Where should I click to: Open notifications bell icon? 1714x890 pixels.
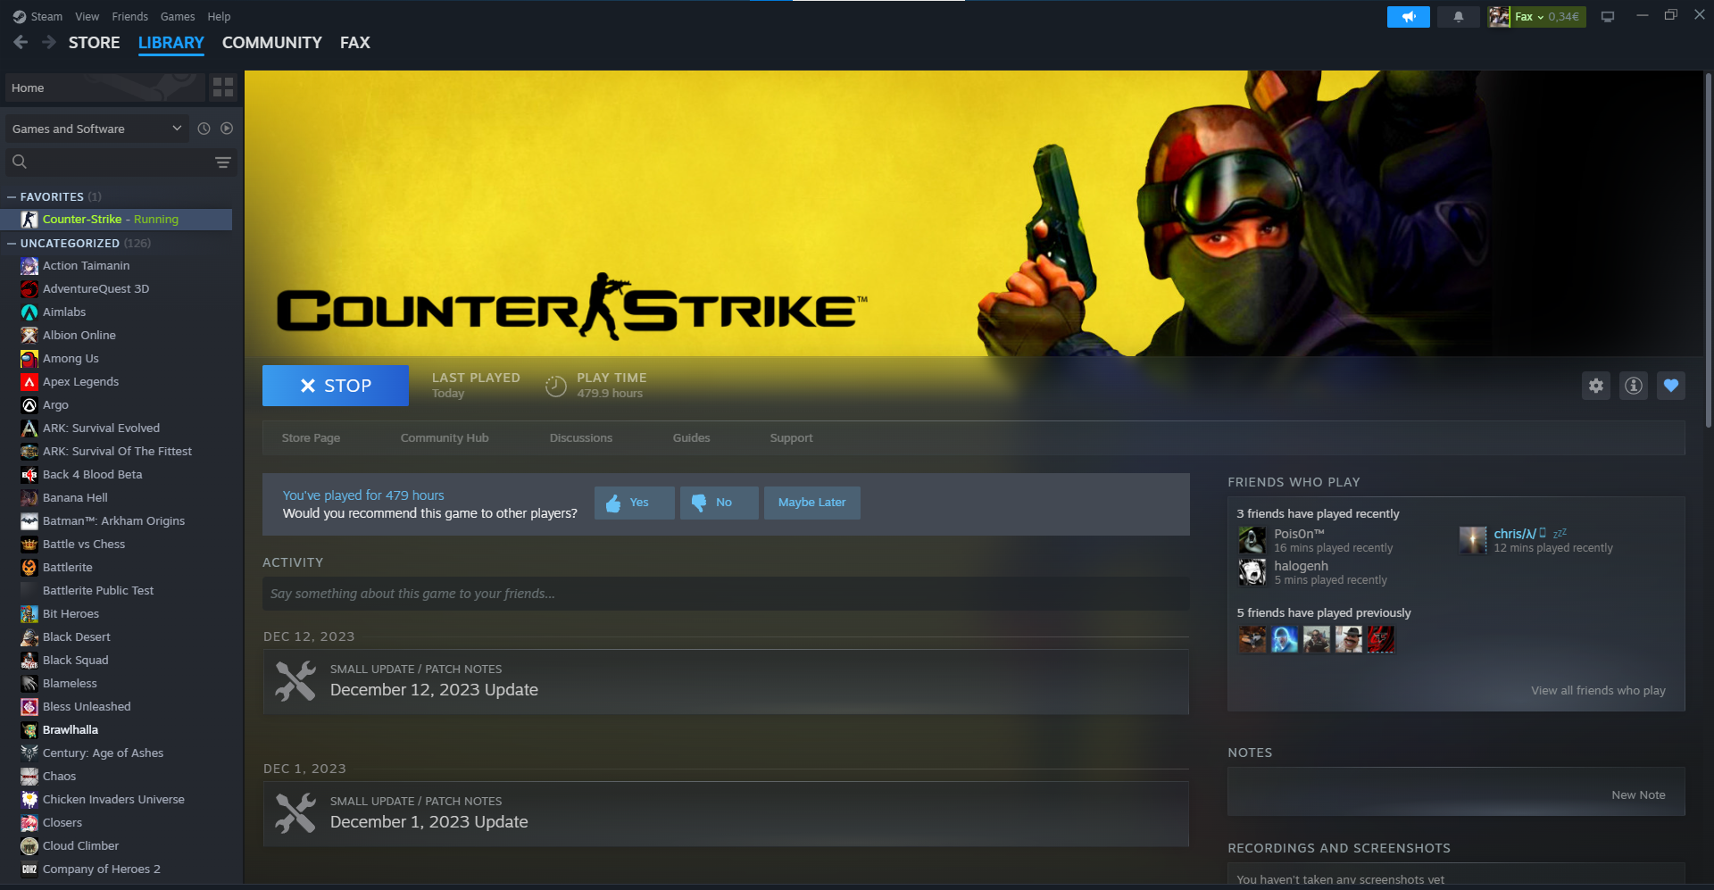[1458, 17]
